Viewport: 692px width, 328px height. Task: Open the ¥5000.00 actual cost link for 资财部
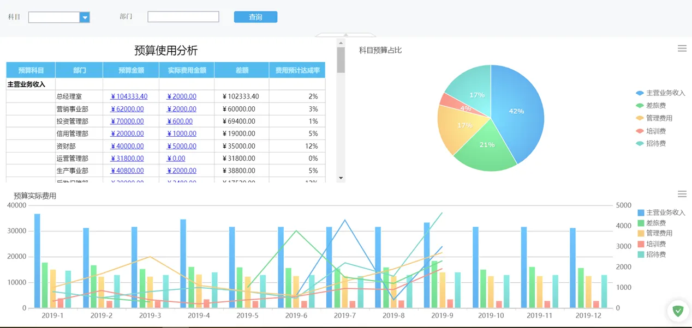pyautogui.click(x=181, y=146)
